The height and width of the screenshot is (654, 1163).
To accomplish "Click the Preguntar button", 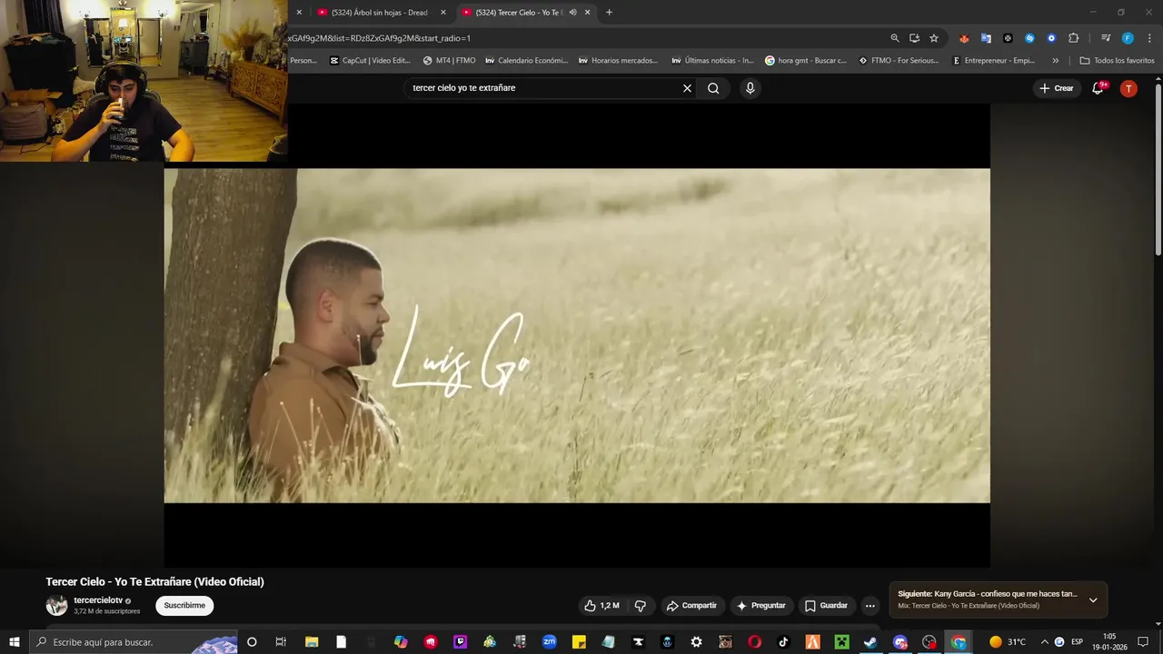I will pyautogui.click(x=760, y=606).
